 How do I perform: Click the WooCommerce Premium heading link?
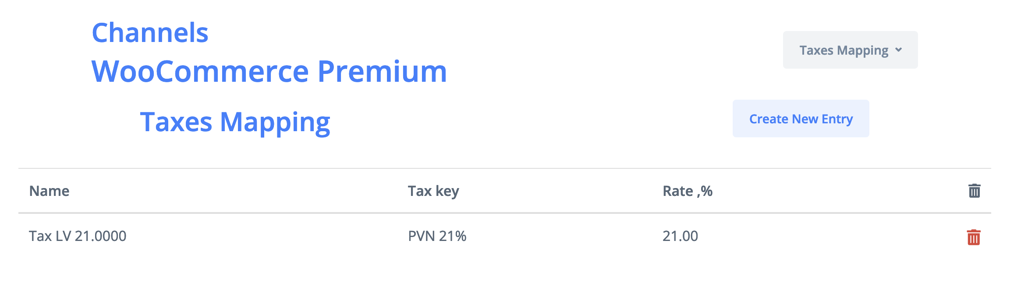tap(269, 71)
